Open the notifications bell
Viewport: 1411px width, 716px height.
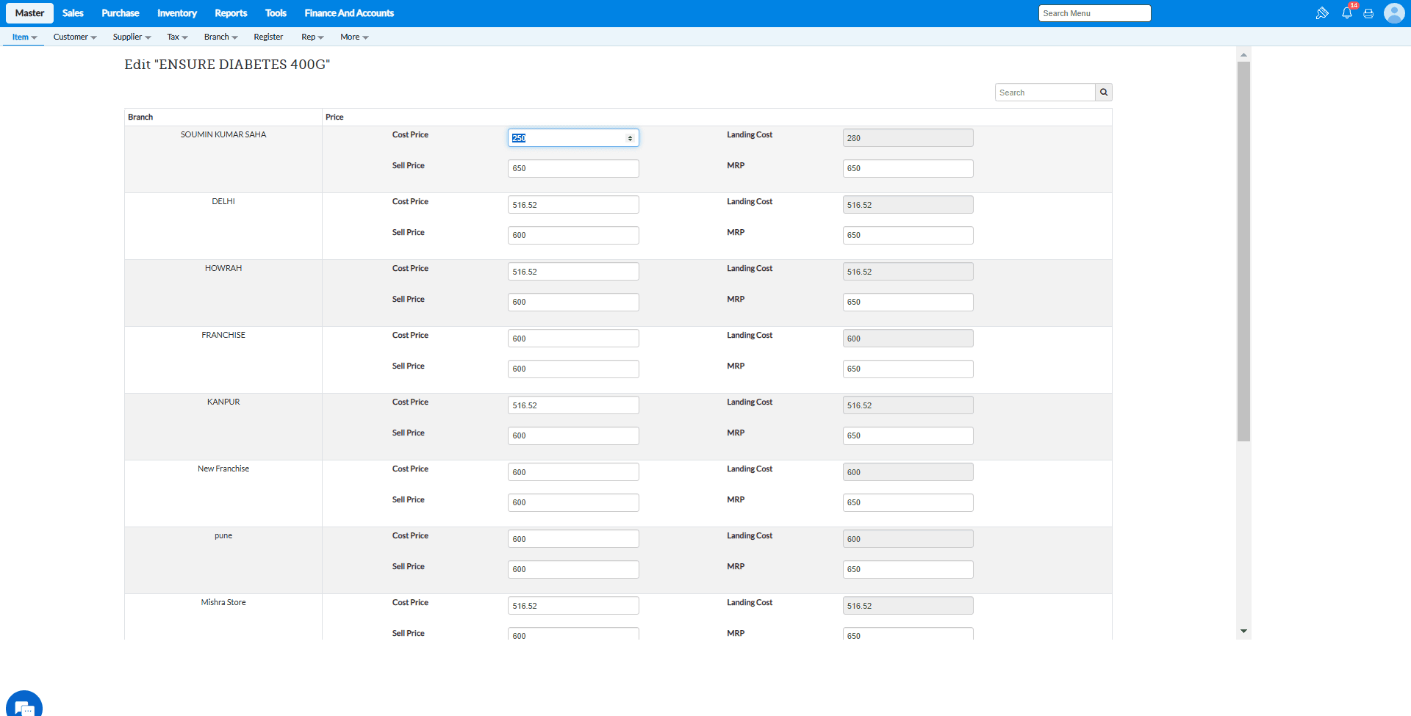(1347, 12)
